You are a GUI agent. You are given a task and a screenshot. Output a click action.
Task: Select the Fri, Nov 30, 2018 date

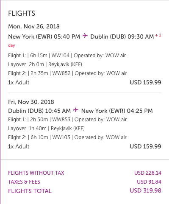(x=31, y=102)
